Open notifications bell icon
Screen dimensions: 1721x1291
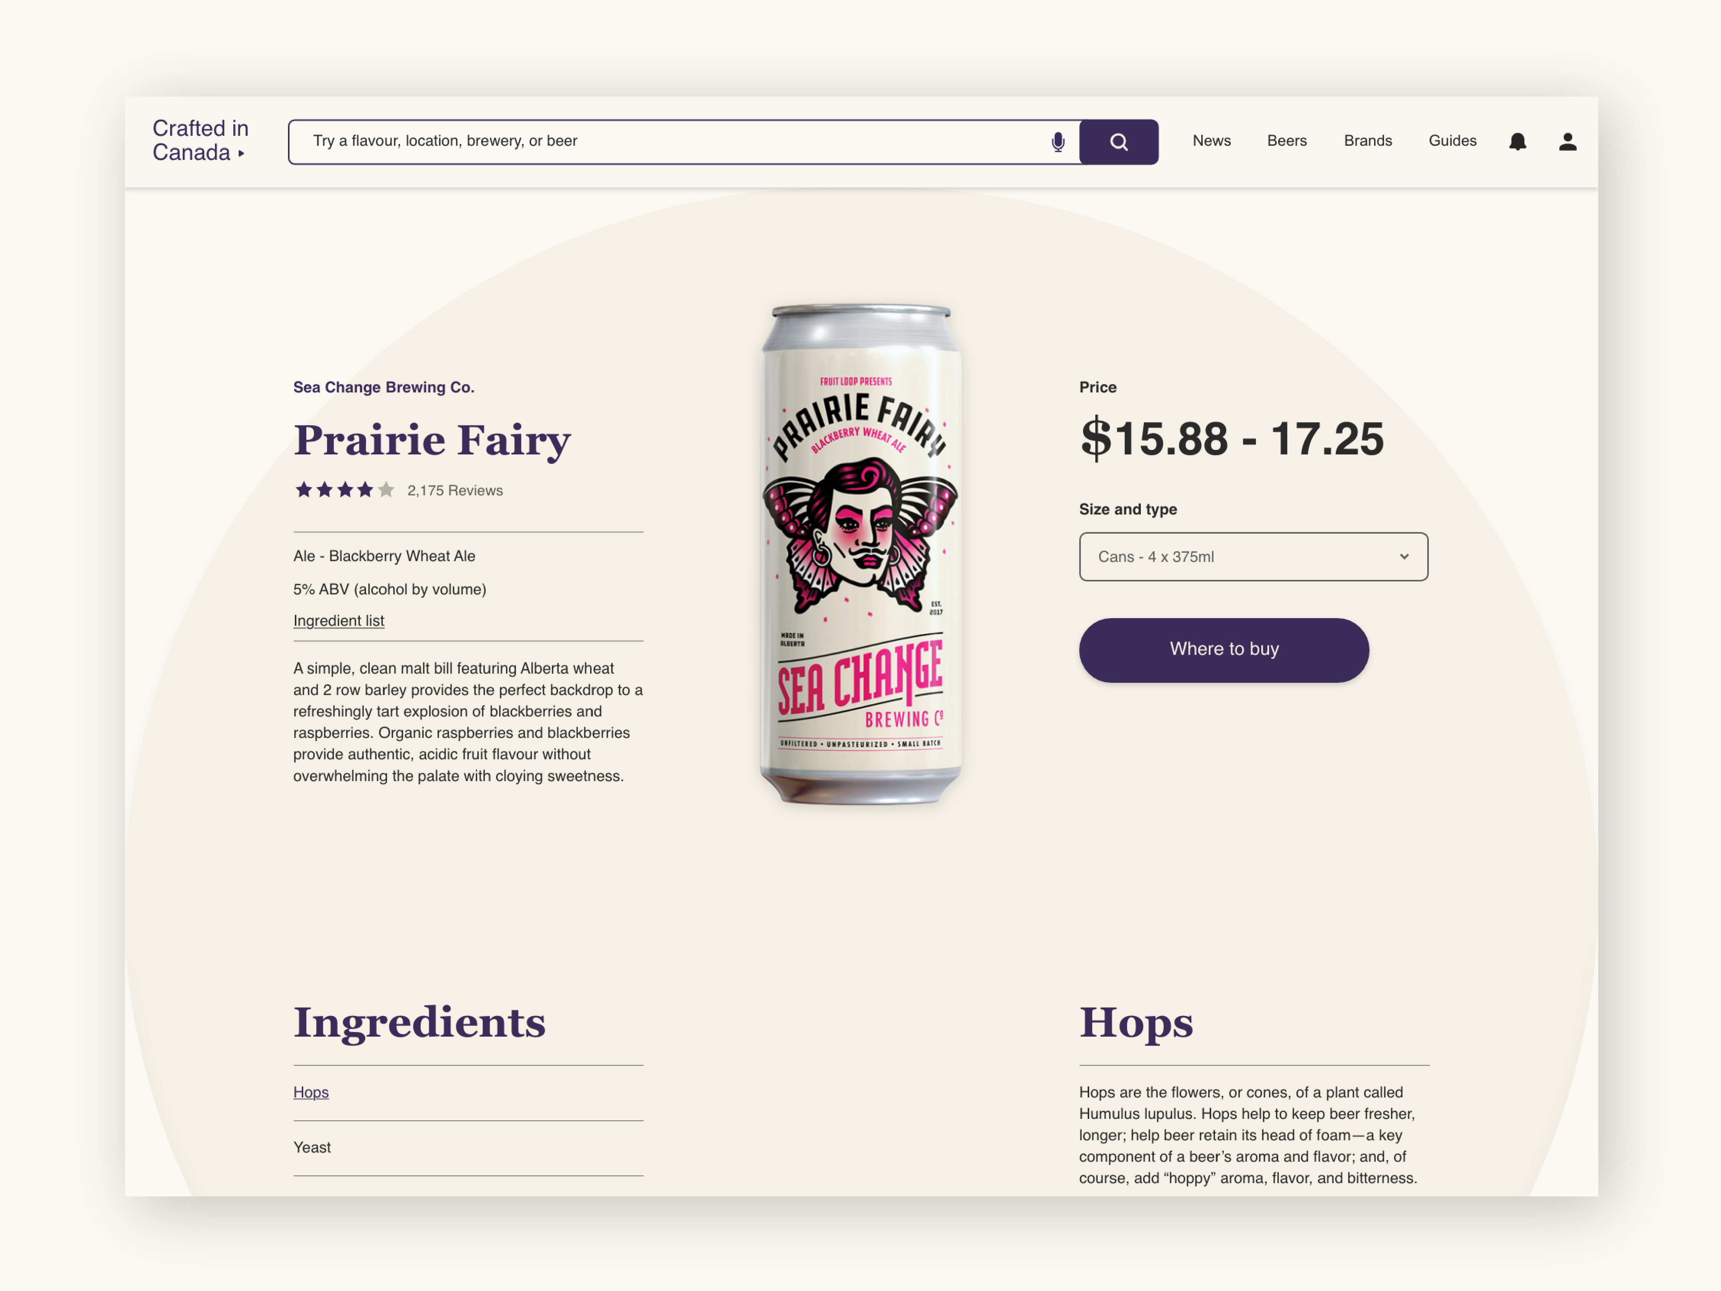coord(1517,142)
